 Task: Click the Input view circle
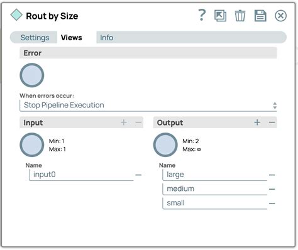32,144
